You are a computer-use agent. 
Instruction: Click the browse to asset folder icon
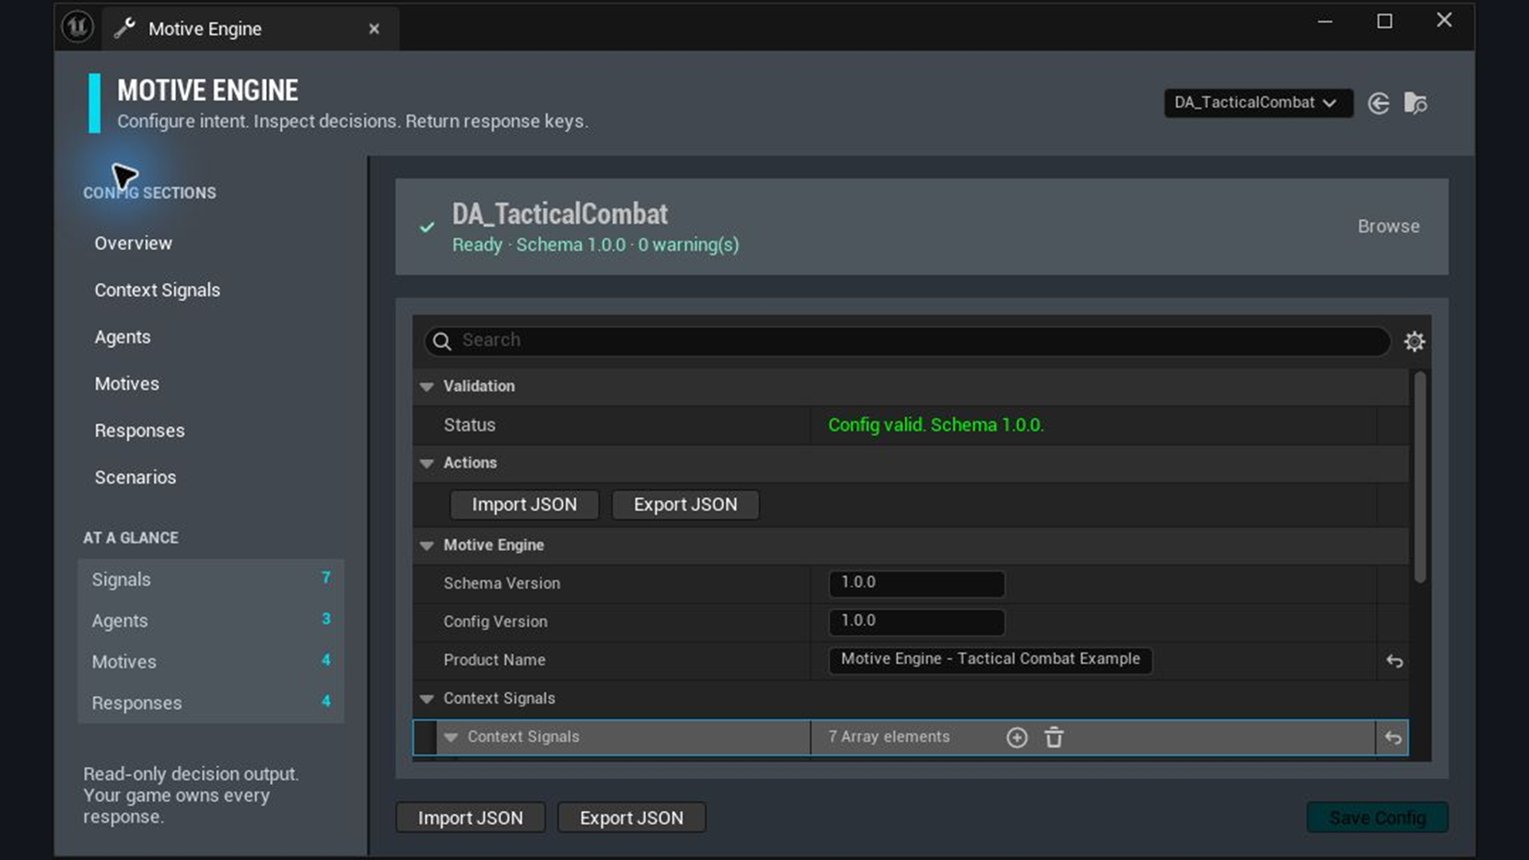pyautogui.click(x=1415, y=104)
